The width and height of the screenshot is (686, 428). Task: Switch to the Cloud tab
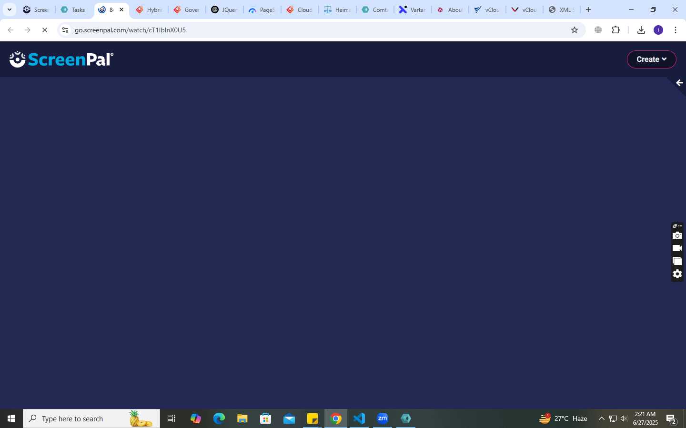(300, 10)
